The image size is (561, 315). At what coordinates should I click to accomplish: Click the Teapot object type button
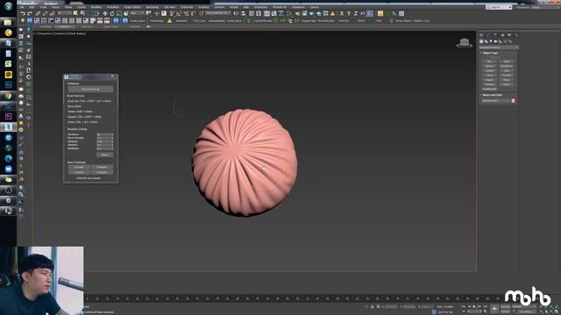[x=489, y=80]
